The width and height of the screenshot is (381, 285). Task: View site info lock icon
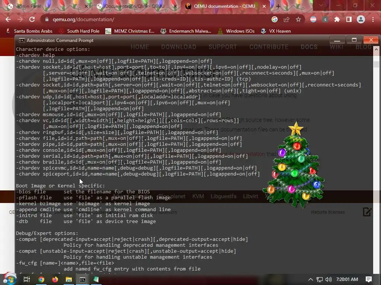(47, 19)
